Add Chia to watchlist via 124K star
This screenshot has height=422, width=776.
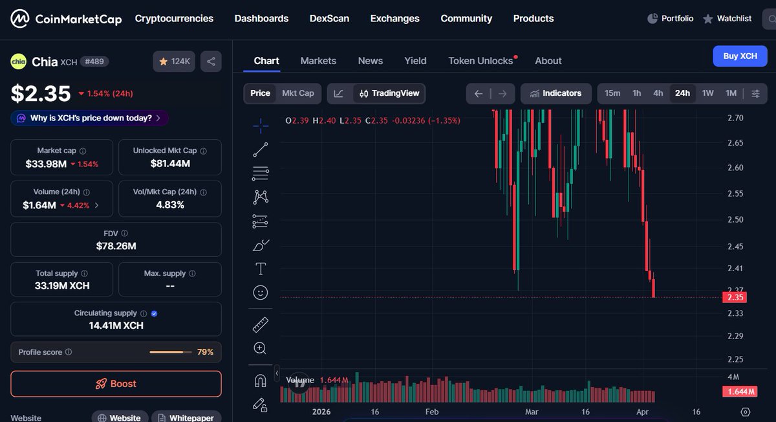click(x=174, y=61)
